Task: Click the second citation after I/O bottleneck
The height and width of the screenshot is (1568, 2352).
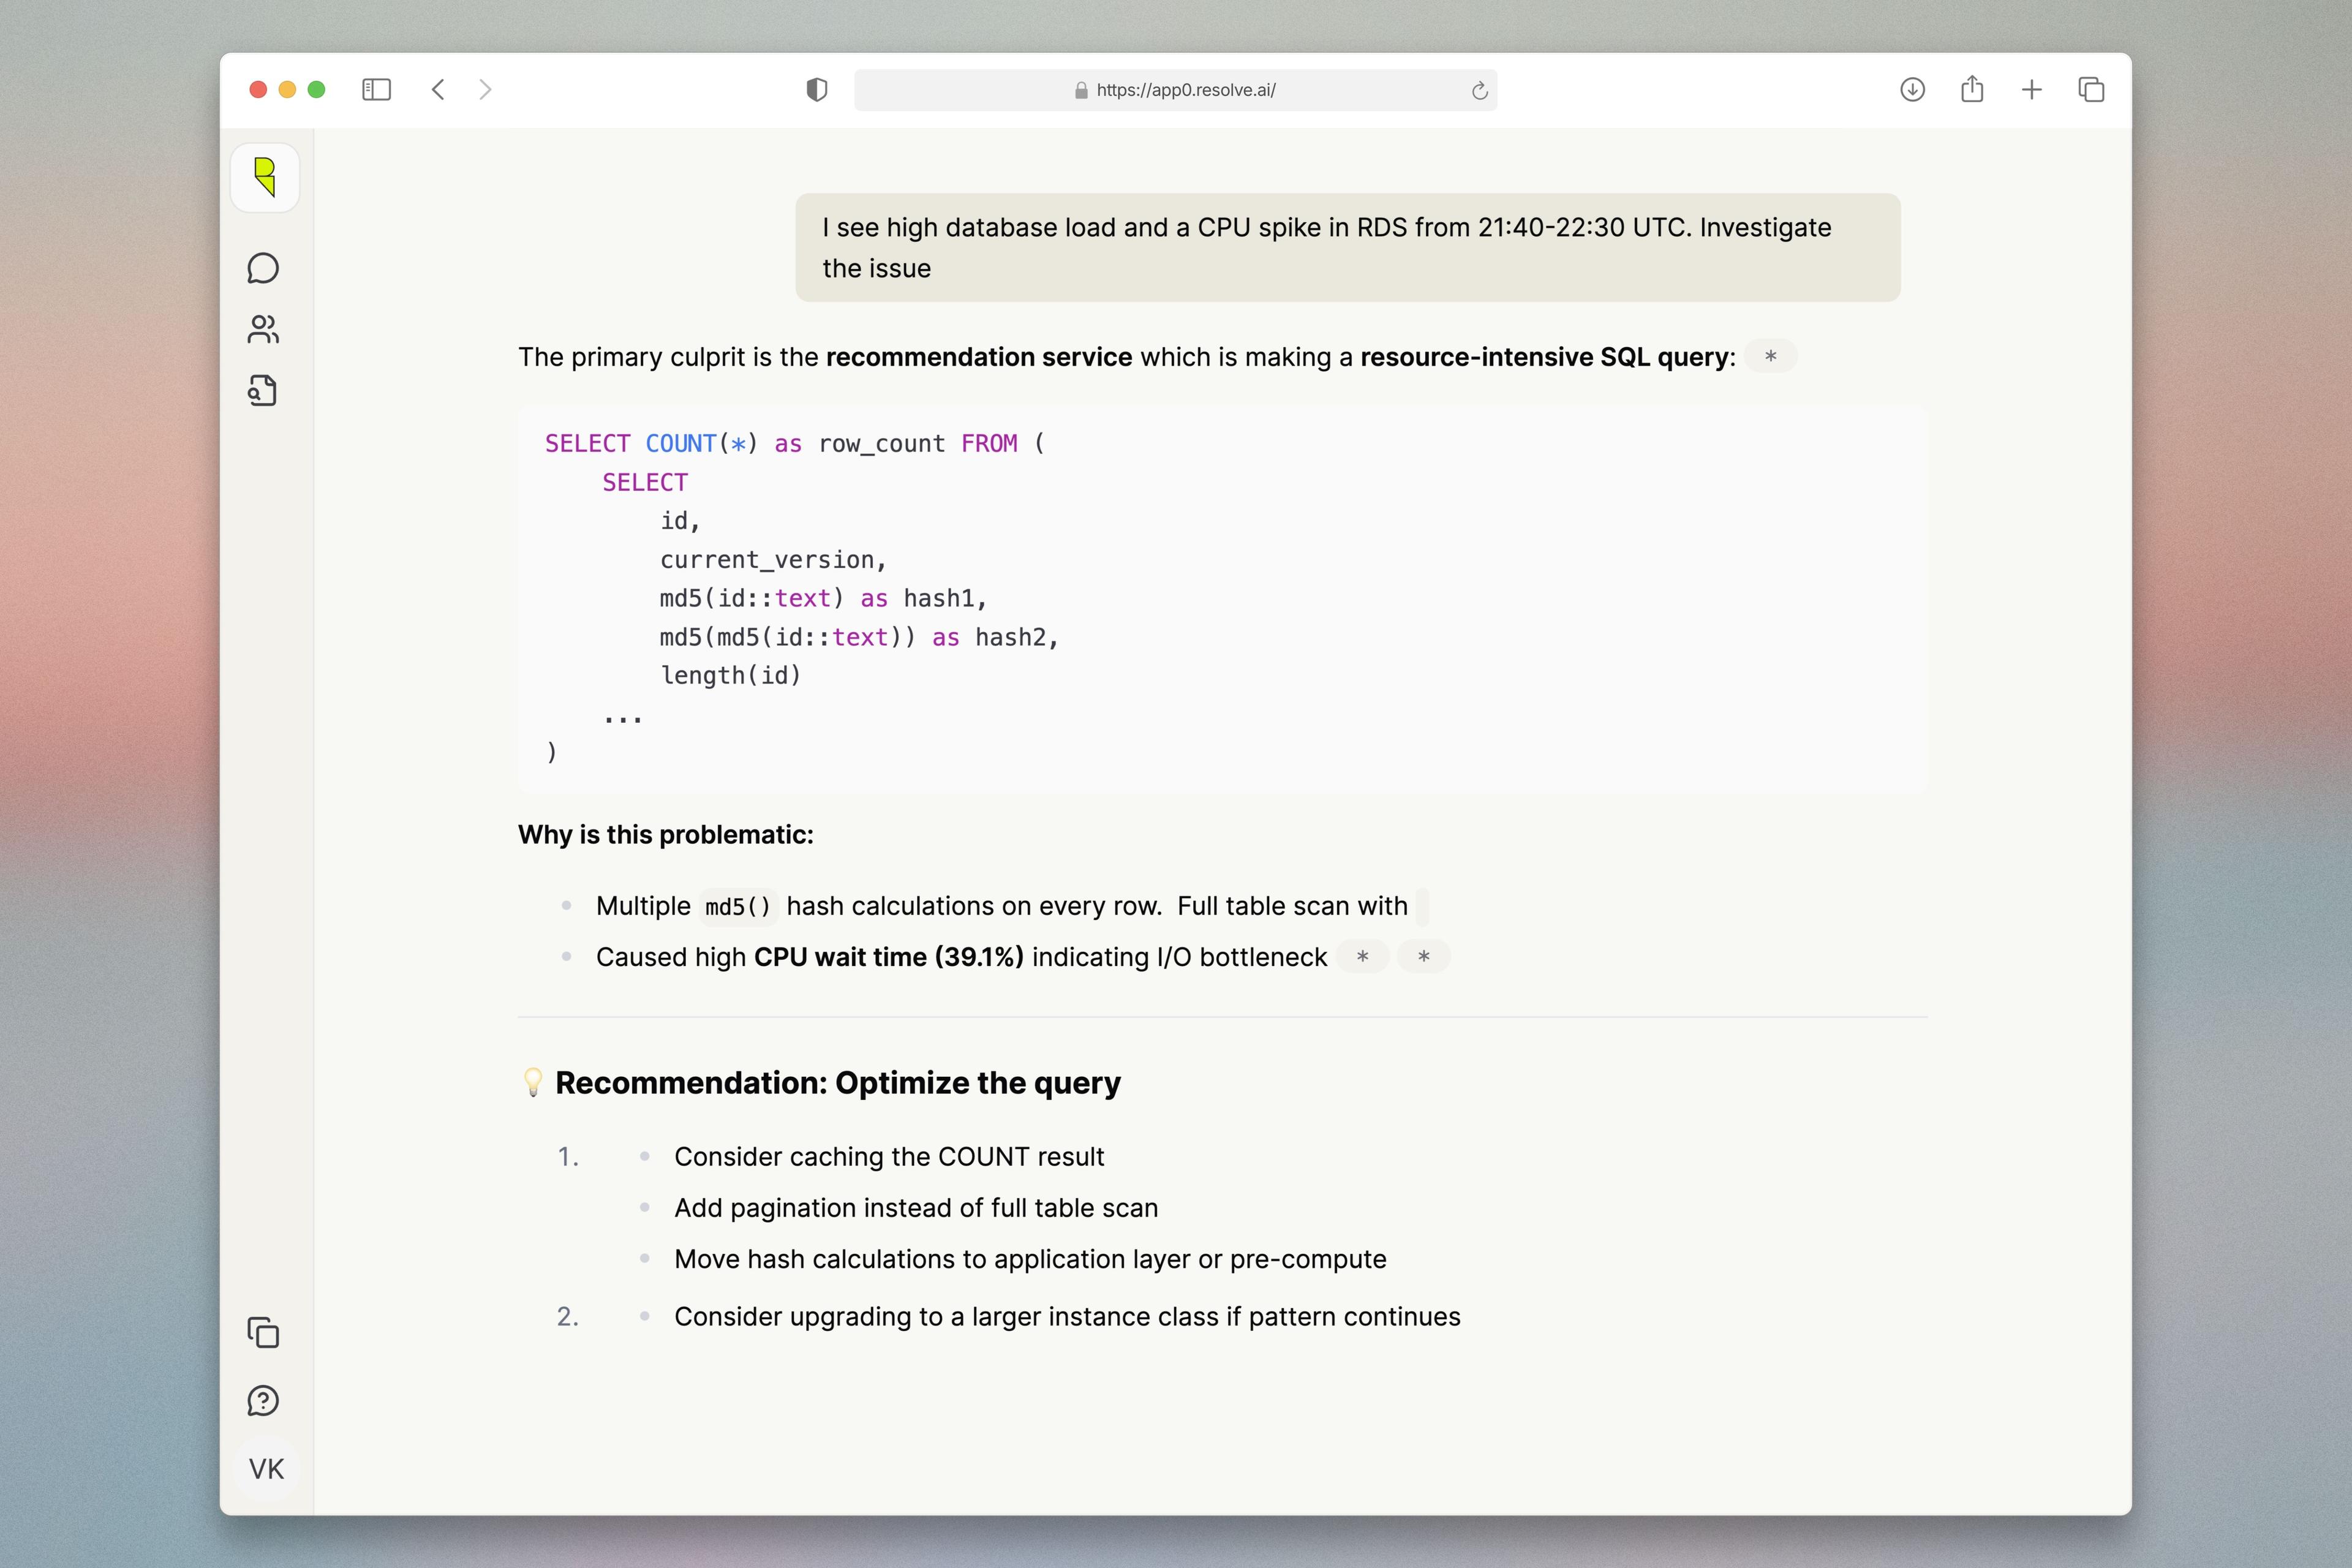Action: click(x=1424, y=957)
